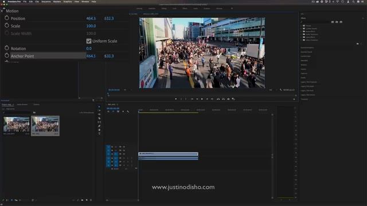367x206 pixels.
Task: Add a marker on the timeline
Action: [x=123, y=112]
